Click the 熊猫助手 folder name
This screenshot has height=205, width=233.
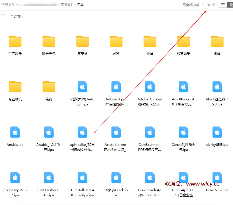(x=184, y=54)
